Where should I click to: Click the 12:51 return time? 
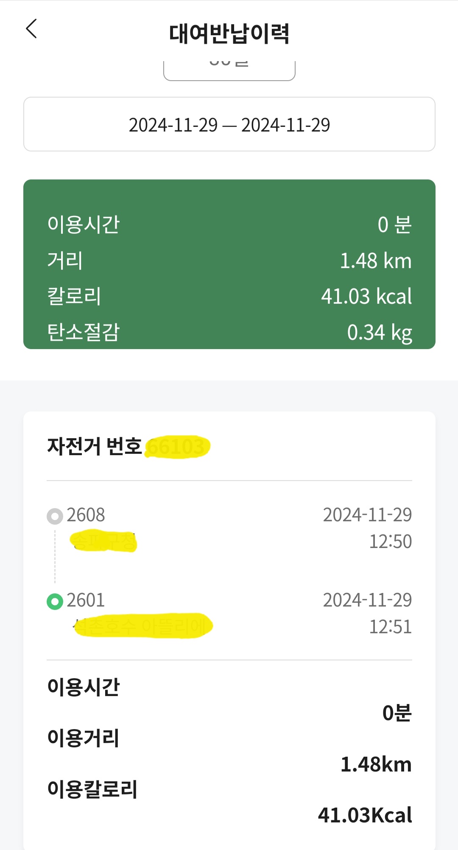390,627
